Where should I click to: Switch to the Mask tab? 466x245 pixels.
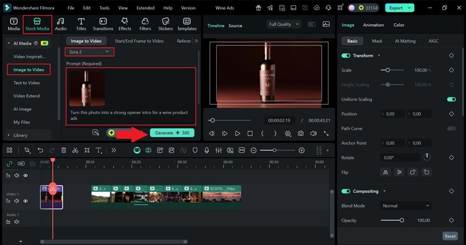377,41
